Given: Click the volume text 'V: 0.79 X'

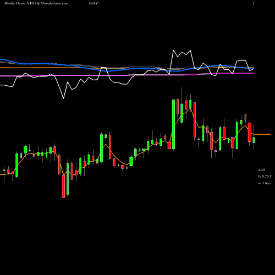Looking at the screenshot, I should click(265, 177).
